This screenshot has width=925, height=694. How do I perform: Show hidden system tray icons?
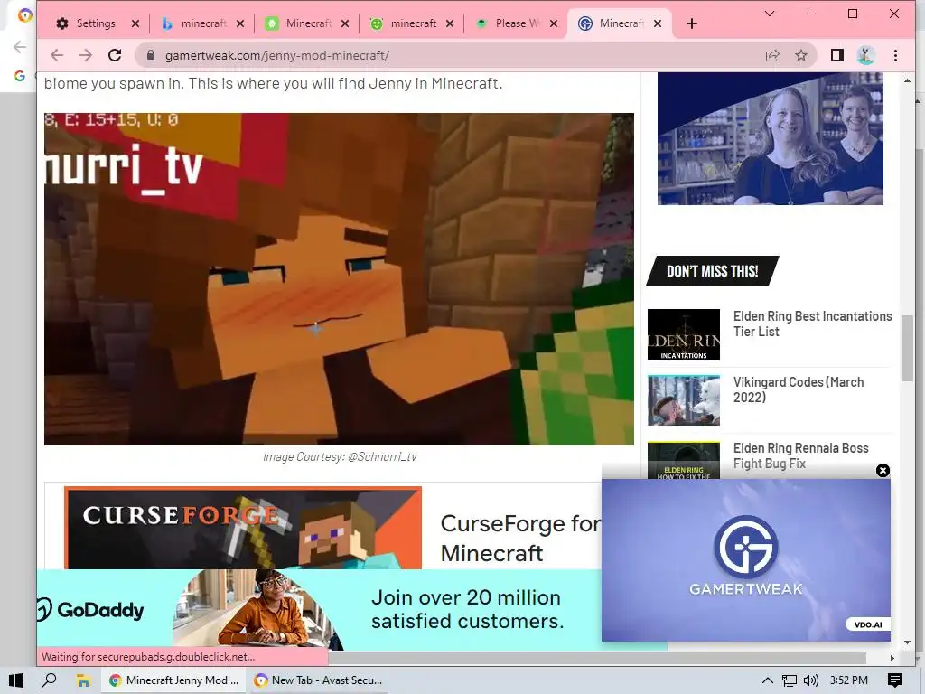768,680
